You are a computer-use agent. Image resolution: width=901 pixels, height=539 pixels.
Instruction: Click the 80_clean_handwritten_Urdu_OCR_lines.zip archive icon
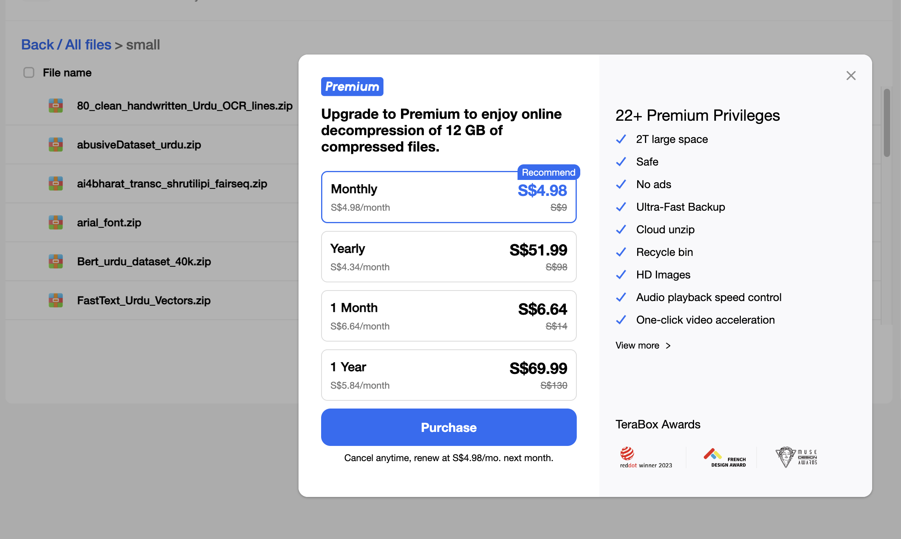pyautogui.click(x=56, y=106)
